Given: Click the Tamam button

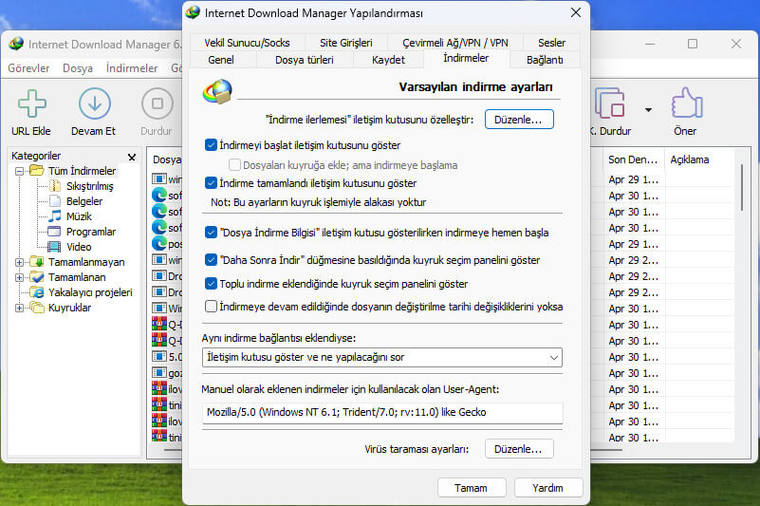Looking at the screenshot, I should tap(472, 488).
